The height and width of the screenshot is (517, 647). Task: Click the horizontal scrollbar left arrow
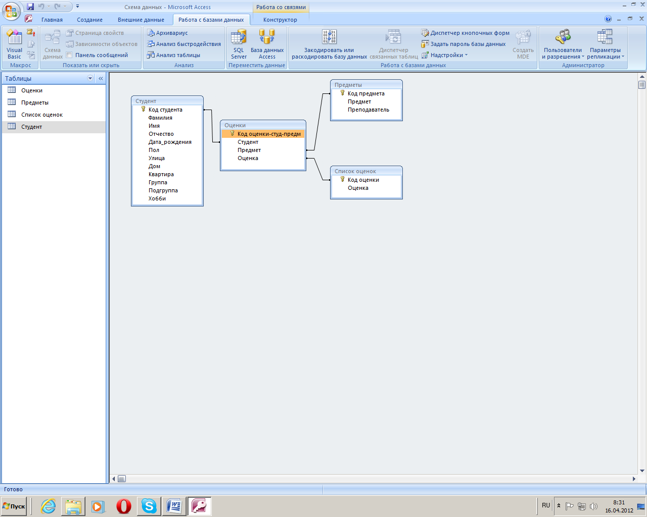pyautogui.click(x=114, y=479)
